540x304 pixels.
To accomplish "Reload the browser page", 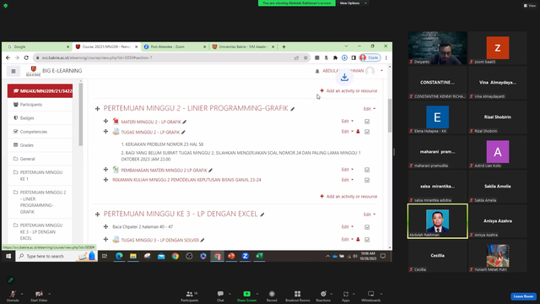I will [26, 57].
